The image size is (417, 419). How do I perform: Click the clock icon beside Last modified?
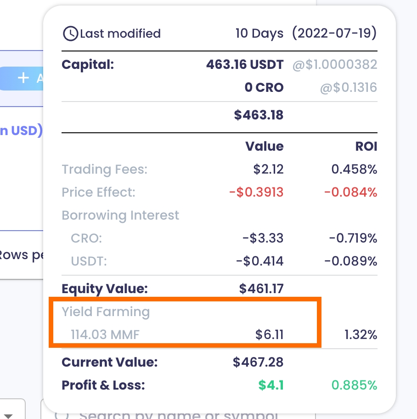tap(70, 34)
